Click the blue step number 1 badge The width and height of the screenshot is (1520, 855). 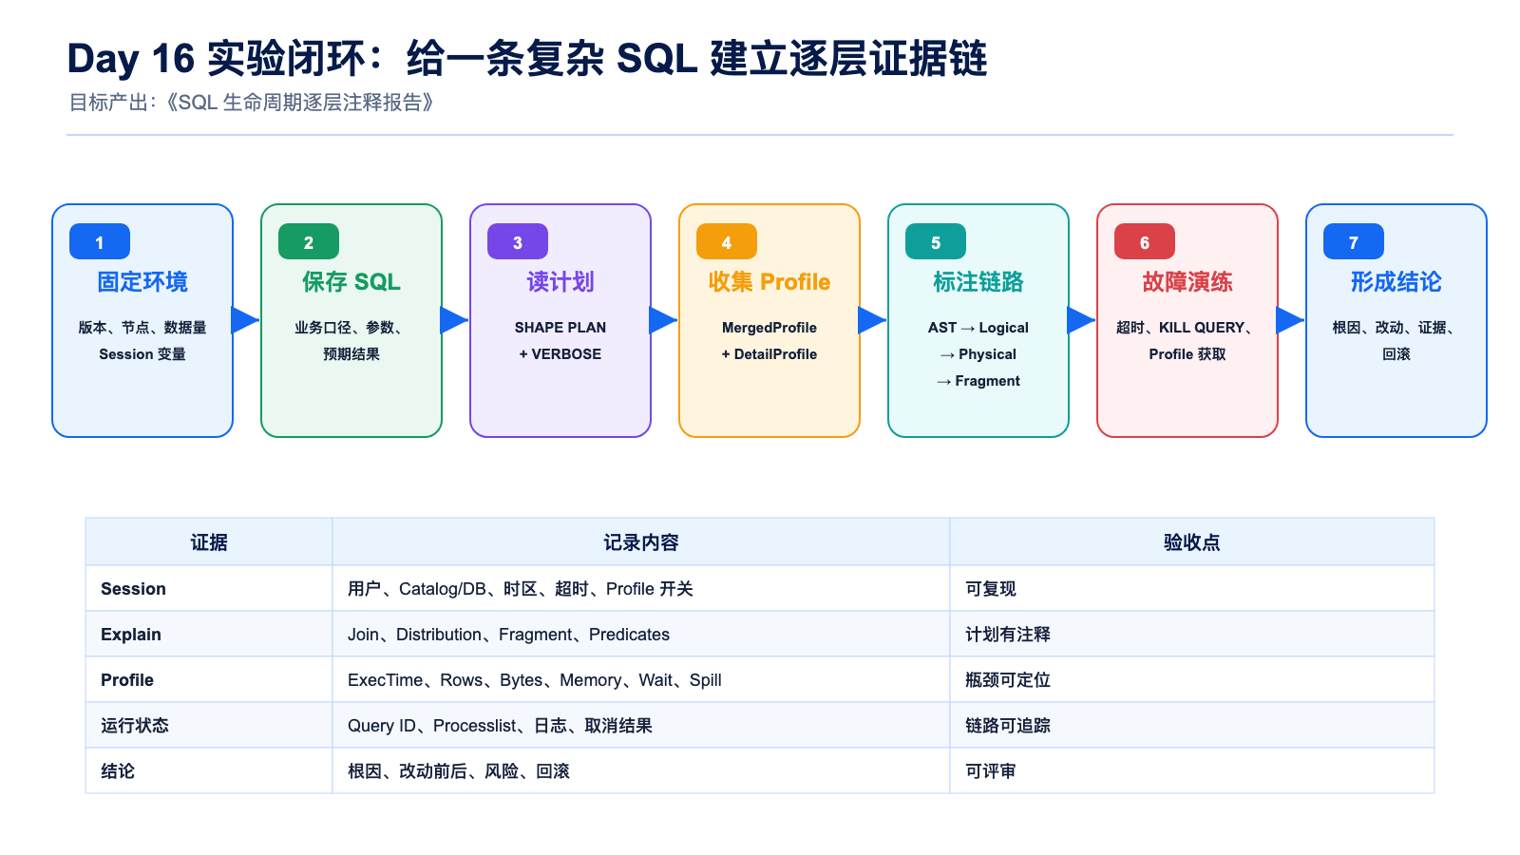[x=100, y=241]
